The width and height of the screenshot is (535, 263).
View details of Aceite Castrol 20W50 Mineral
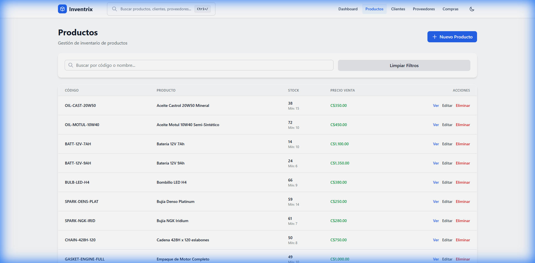coord(436,105)
